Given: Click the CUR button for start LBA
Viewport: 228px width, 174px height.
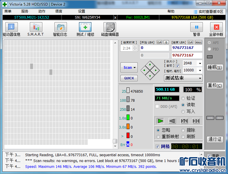Looking at the screenshot, I should click(160, 42).
